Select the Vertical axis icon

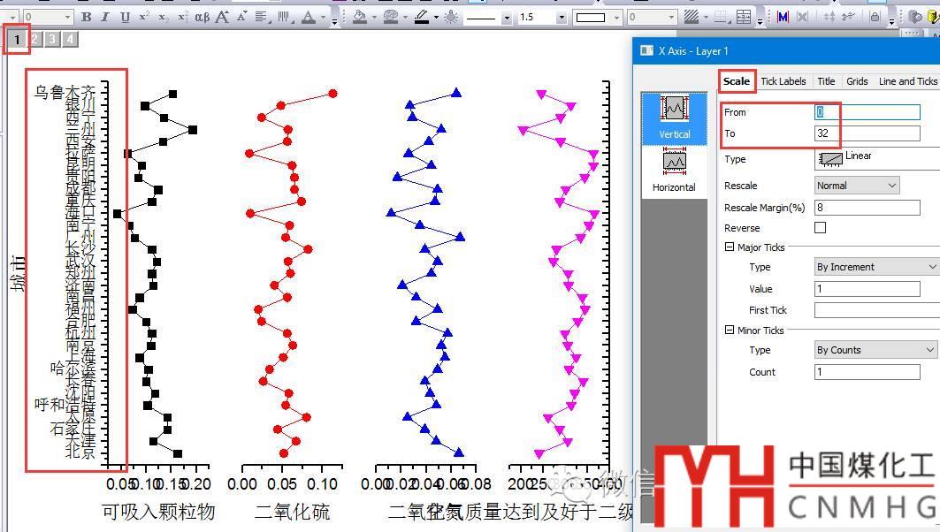(x=675, y=118)
